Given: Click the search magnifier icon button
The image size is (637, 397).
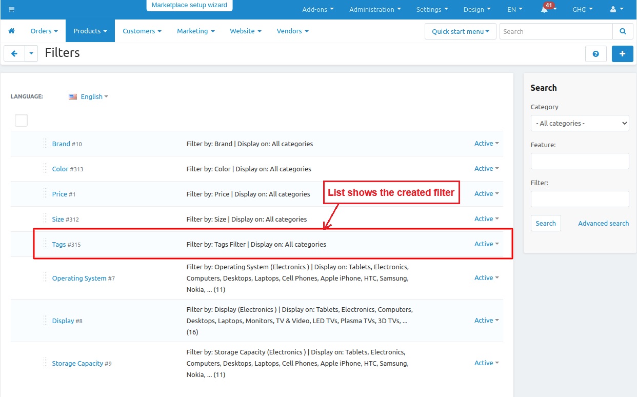Looking at the screenshot, I should (623, 31).
